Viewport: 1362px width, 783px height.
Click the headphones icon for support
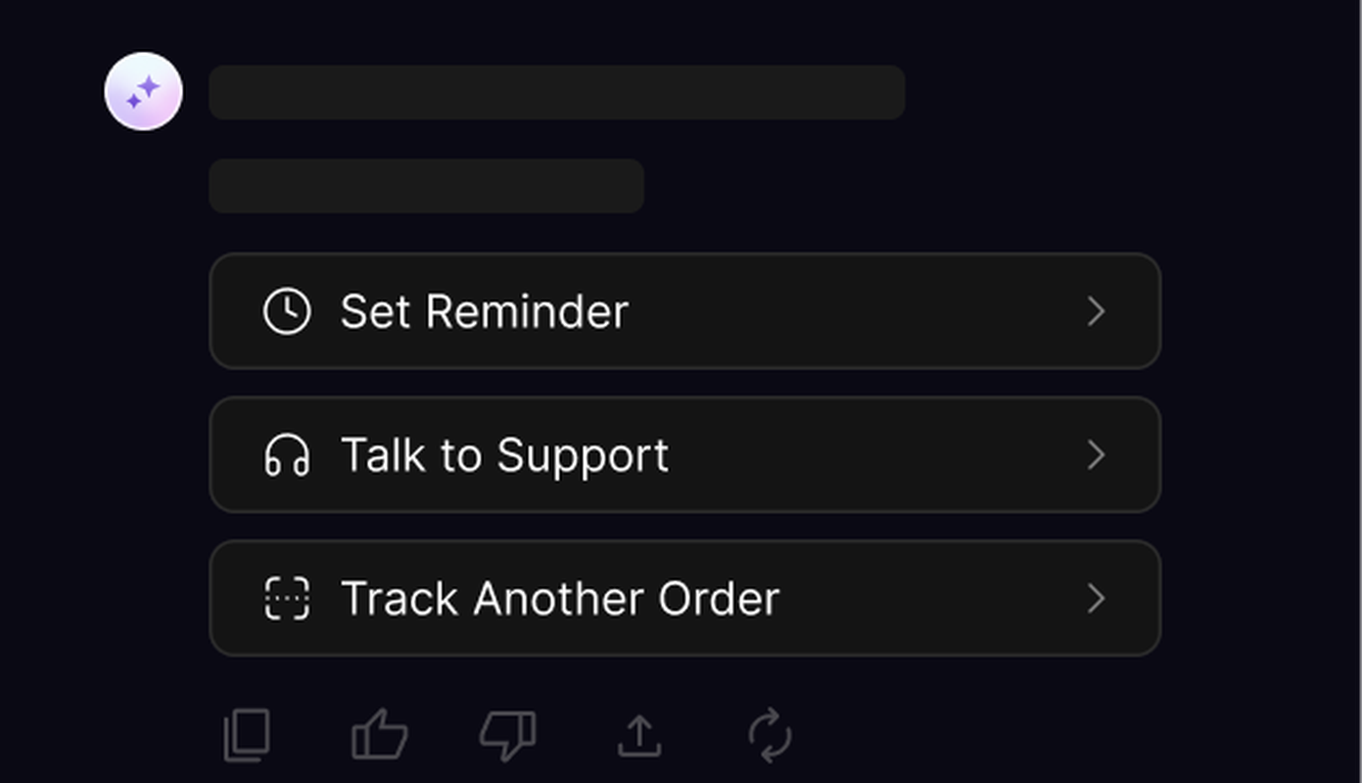coord(287,455)
